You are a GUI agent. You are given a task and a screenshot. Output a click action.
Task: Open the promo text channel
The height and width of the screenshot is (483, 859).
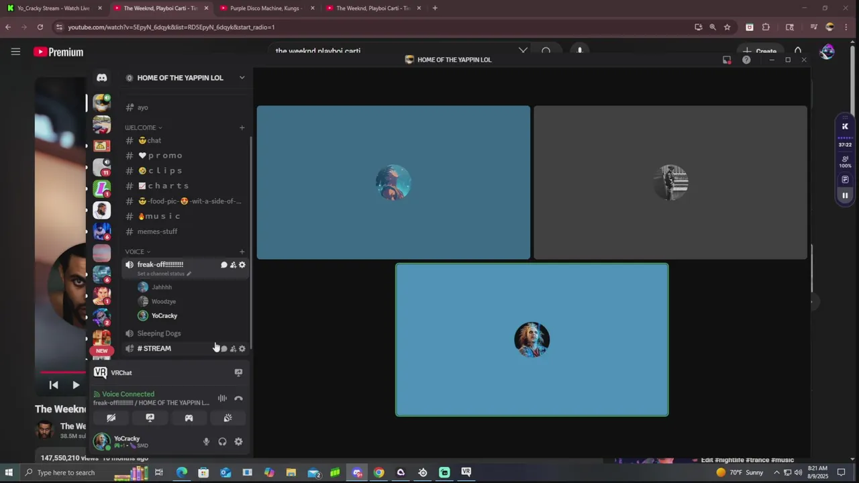click(x=185, y=156)
